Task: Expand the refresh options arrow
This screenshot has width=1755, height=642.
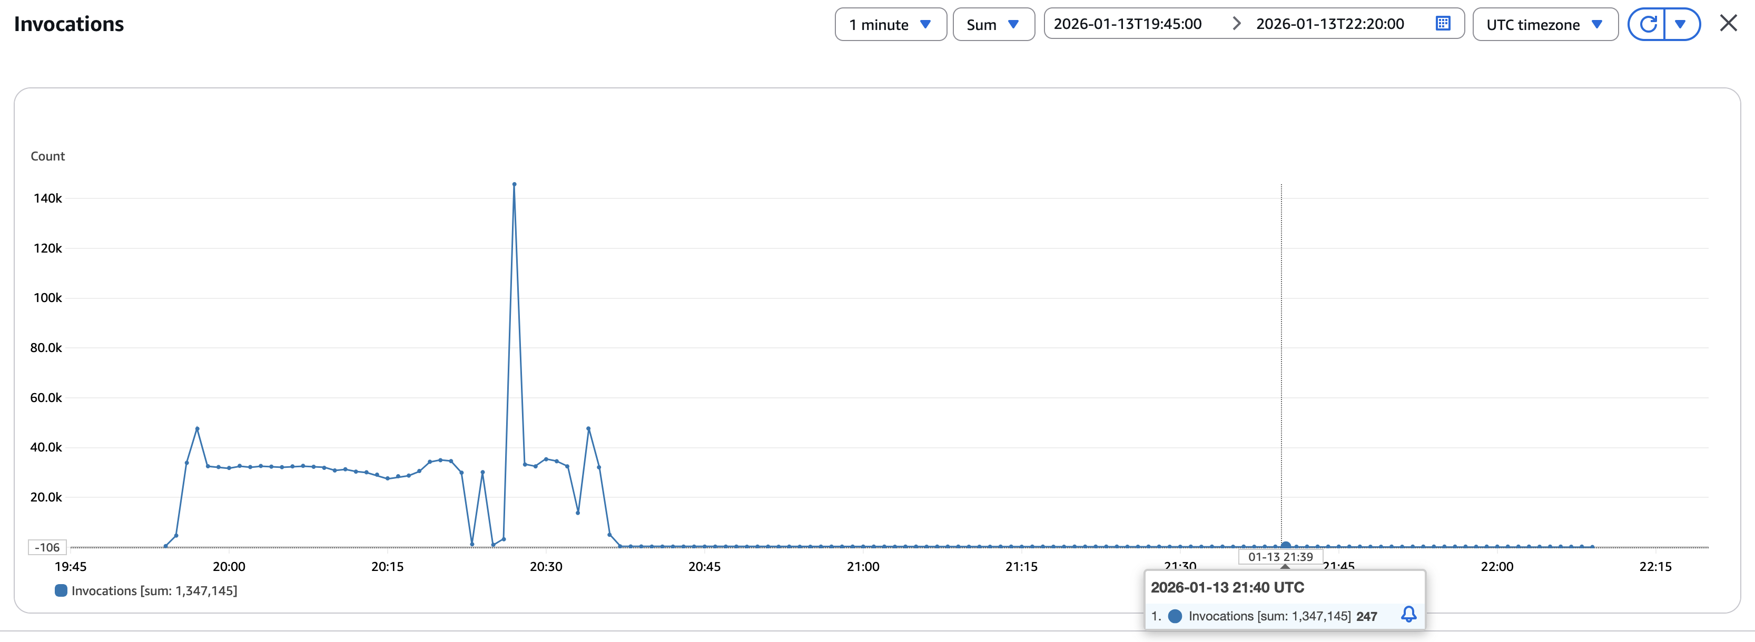Action: click(x=1681, y=25)
